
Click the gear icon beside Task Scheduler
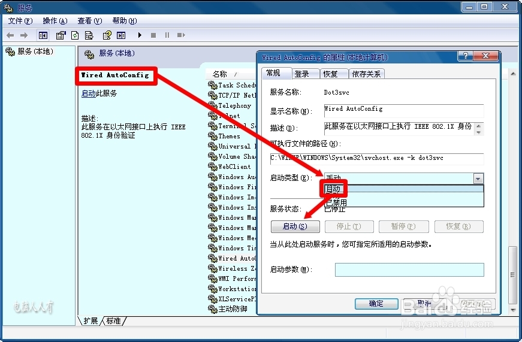[212, 85]
